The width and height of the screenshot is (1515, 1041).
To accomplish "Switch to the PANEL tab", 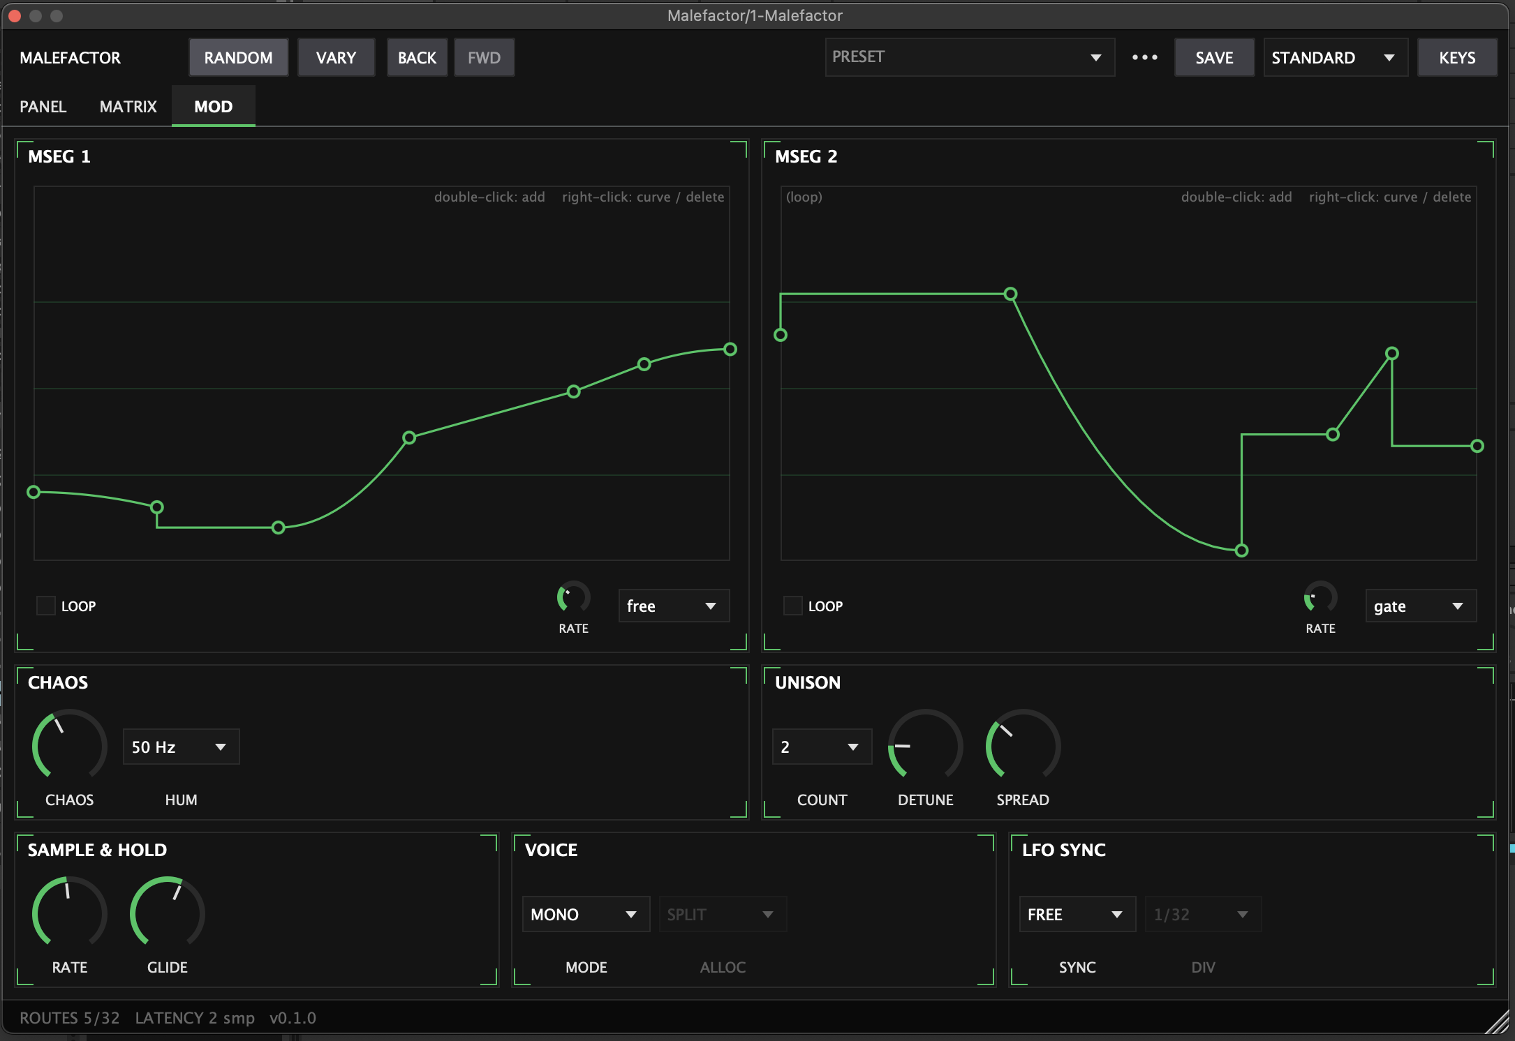I will (43, 107).
